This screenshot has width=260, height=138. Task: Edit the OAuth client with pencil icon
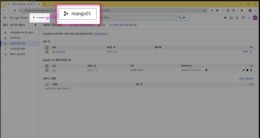click(x=243, y=70)
